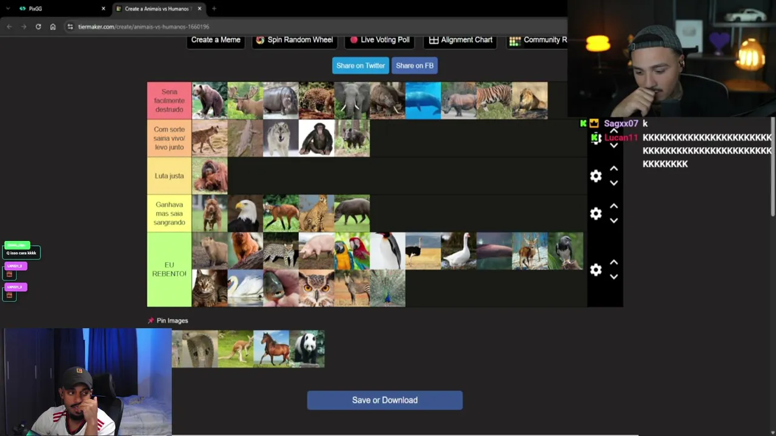
Task: Select the tabby cat image
Action: [210, 288]
